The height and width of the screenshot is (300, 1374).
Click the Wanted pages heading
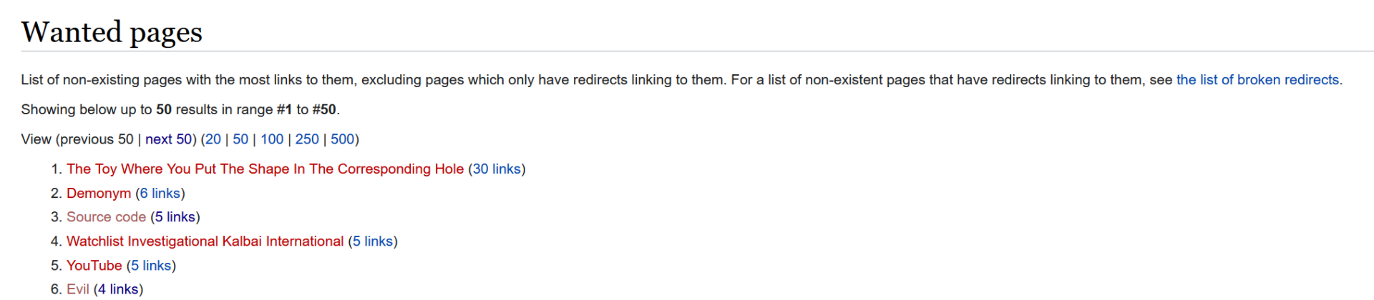(112, 32)
